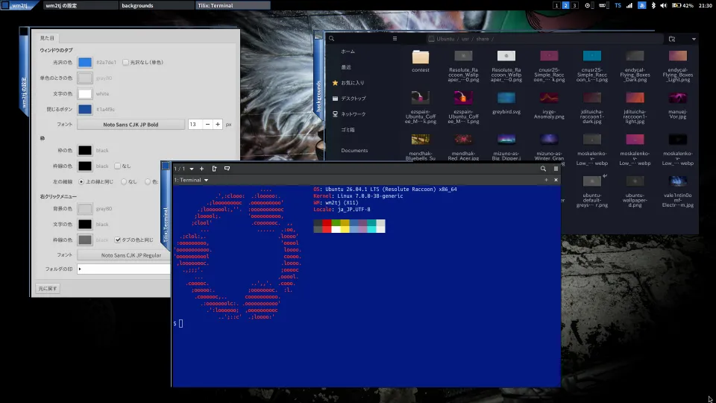This screenshot has height=403, width=716.
Task: Open the Tilix session switcher dropdown arrow
Action: (x=192, y=169)
